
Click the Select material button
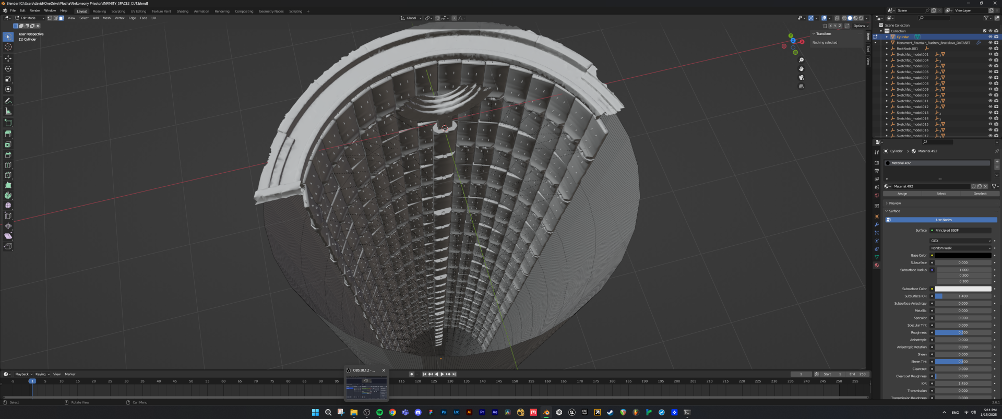coord(941,194)
